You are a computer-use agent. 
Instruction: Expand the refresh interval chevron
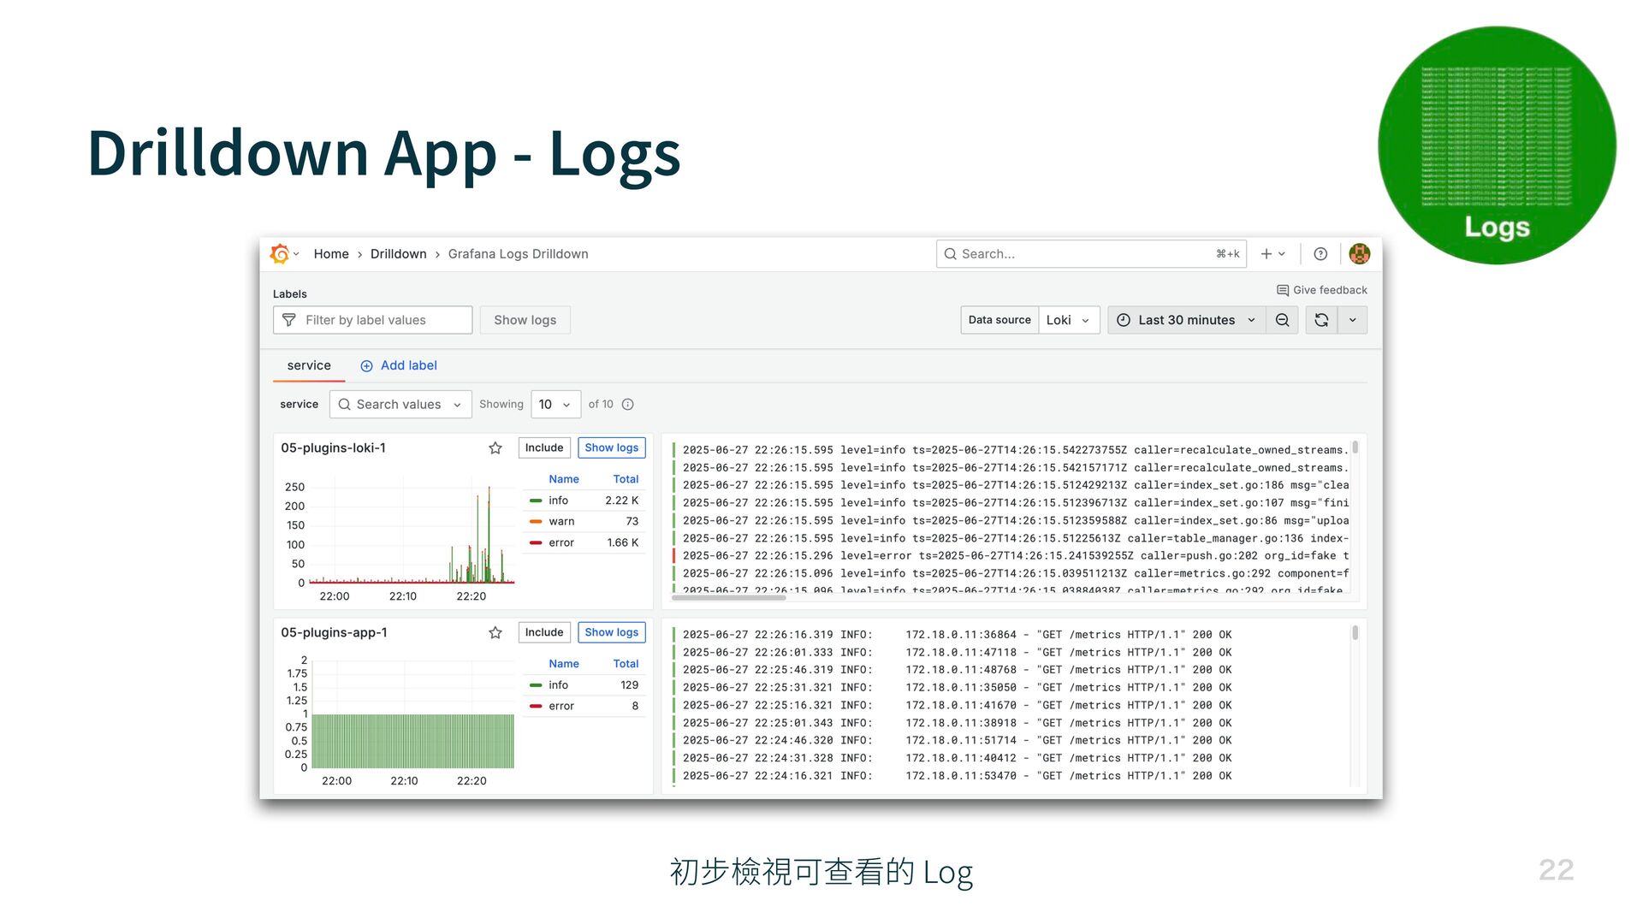[1353, 320]
